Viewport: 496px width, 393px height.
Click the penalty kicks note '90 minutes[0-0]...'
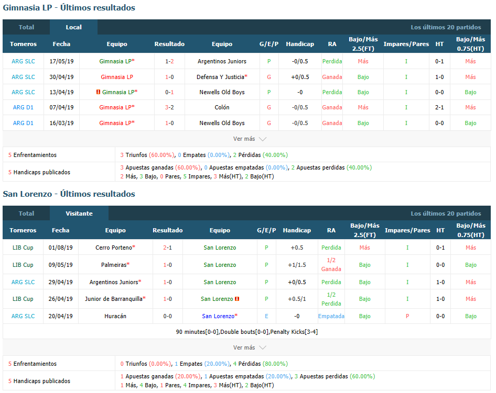click(x=247, y=332)
